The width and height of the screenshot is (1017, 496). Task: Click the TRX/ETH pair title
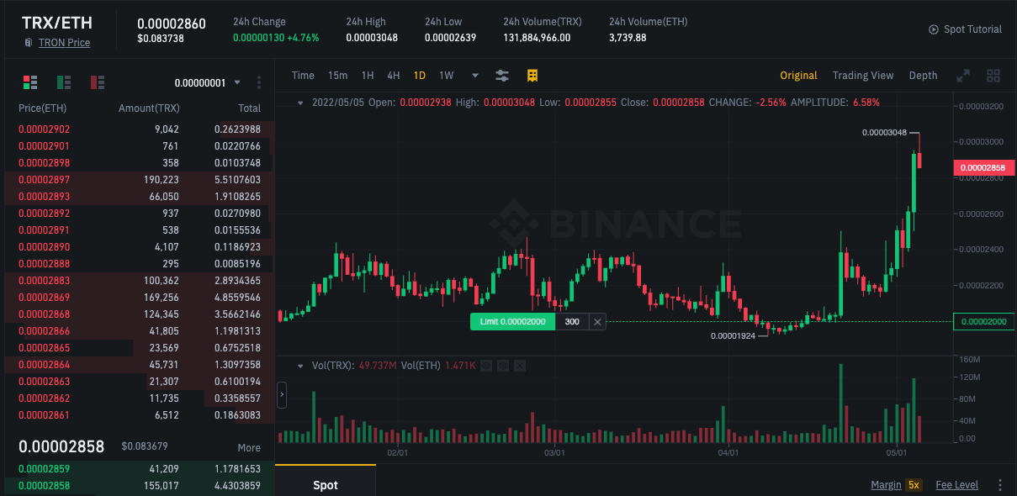pos(57,23)
